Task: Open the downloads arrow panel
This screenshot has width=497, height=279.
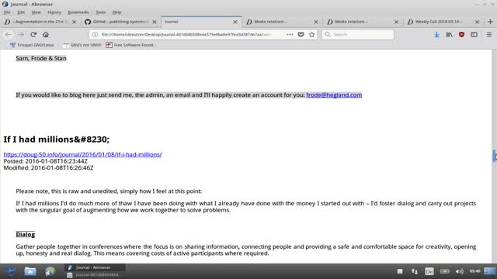Action: tap(436, 34)
